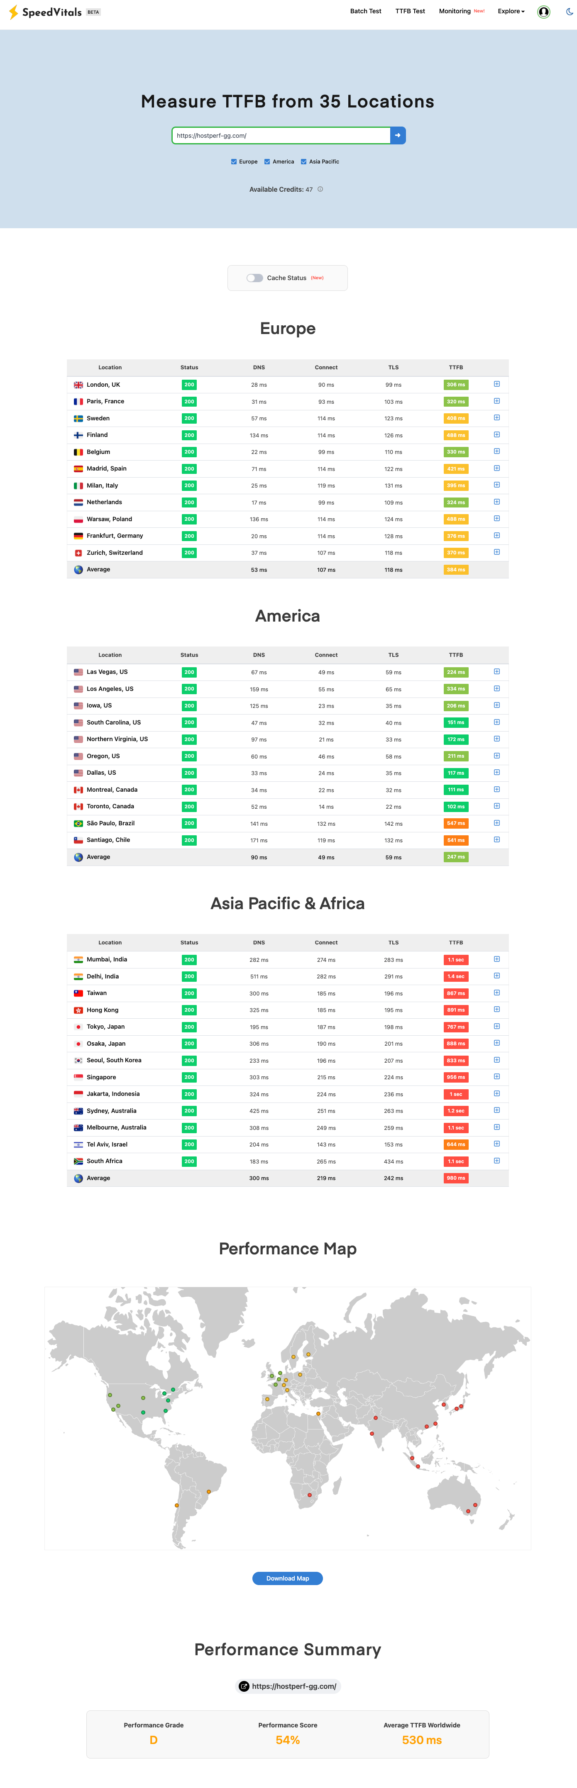Click the SpeedVitals lightning logo
This screenshot has width=577, height=1788.
click(13, 12)
